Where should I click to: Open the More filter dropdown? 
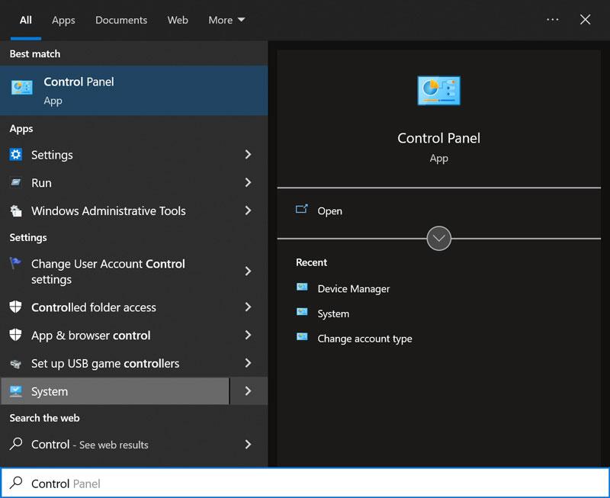(226, 20)
